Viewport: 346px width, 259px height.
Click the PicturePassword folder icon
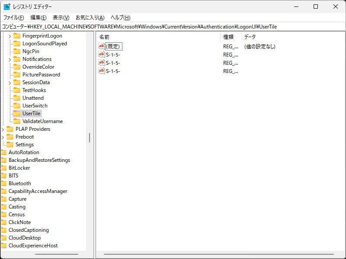coord(17,75)
